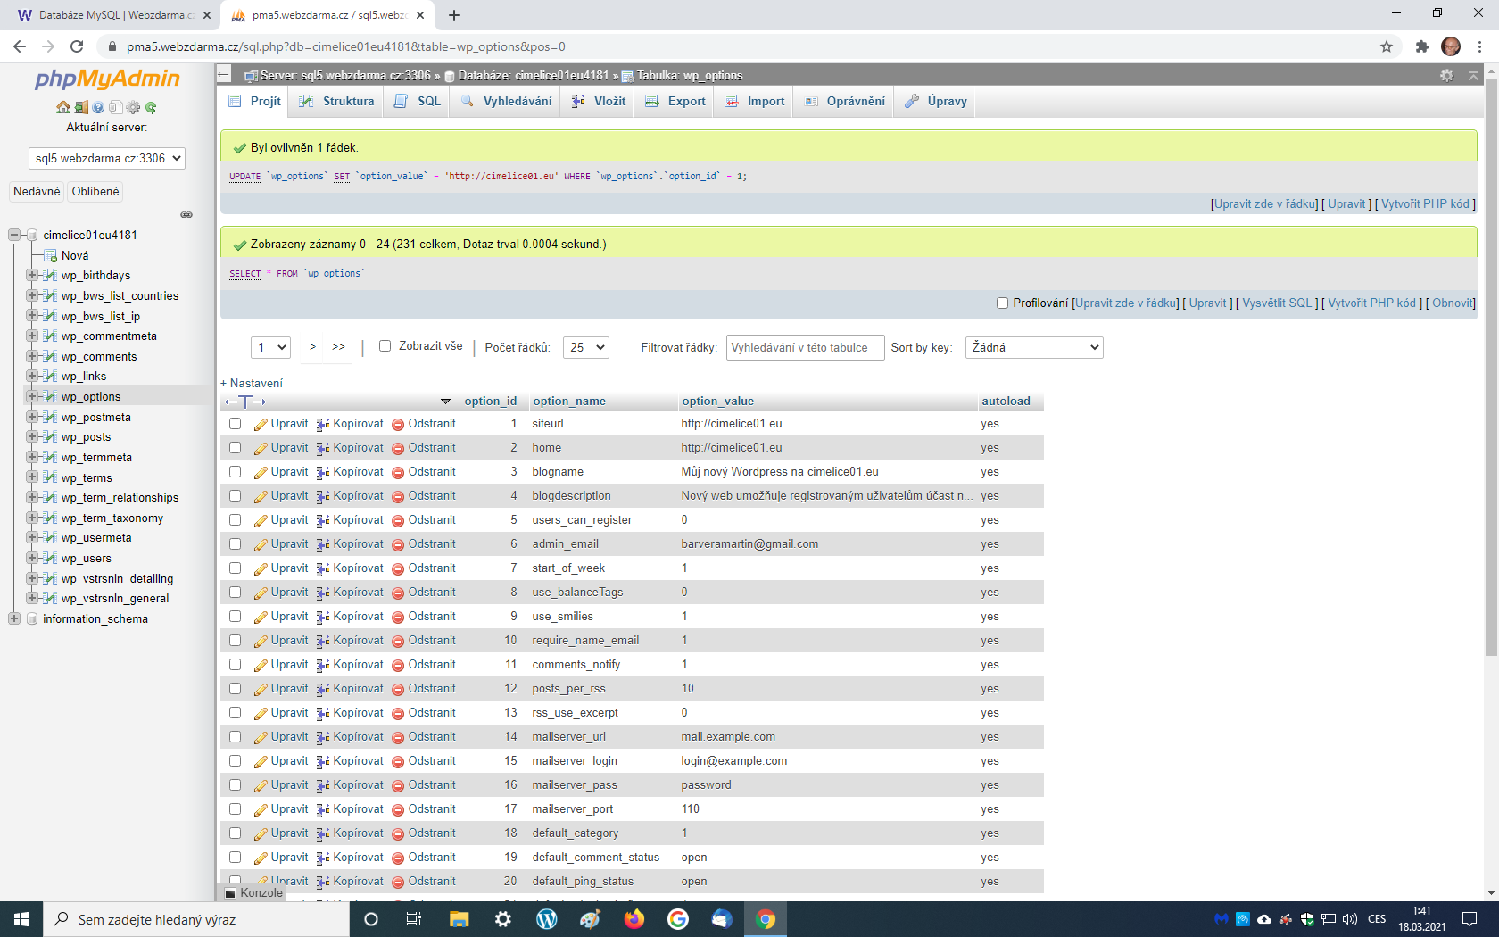
Task: Click the Vytvořit PHP kód link under UPDATE query
Action: point(1425,204)
